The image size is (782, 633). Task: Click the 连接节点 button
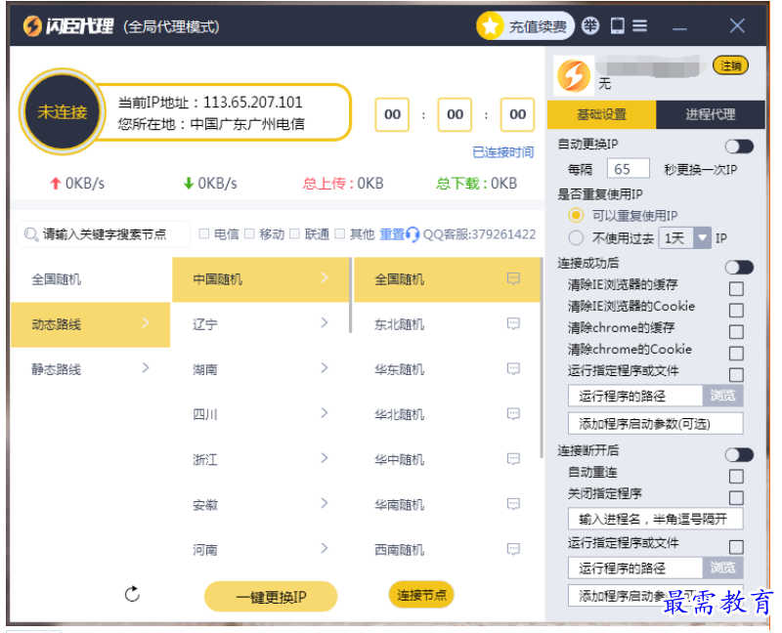pos(421,595)
